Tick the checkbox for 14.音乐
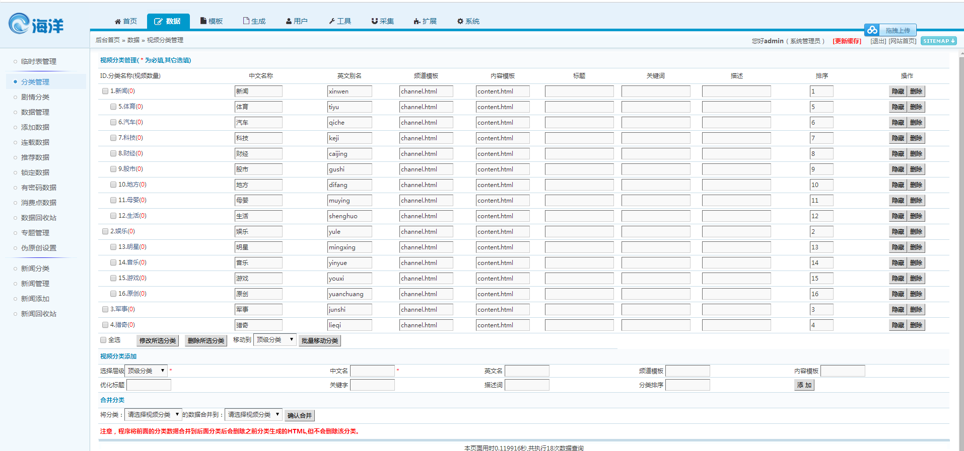 point(113,262)
